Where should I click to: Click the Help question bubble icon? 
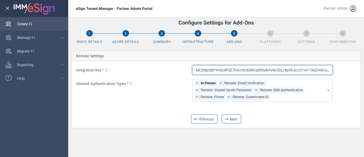pyautogui.click(x=9, y=78)
